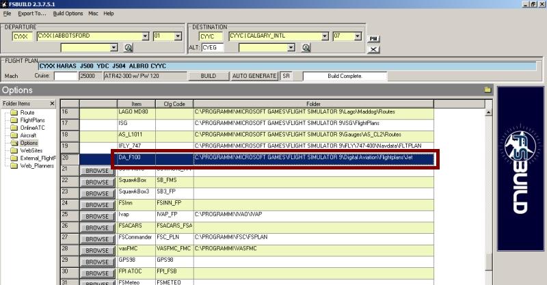Click the AUTO GENERATE button

pos(254,76)
